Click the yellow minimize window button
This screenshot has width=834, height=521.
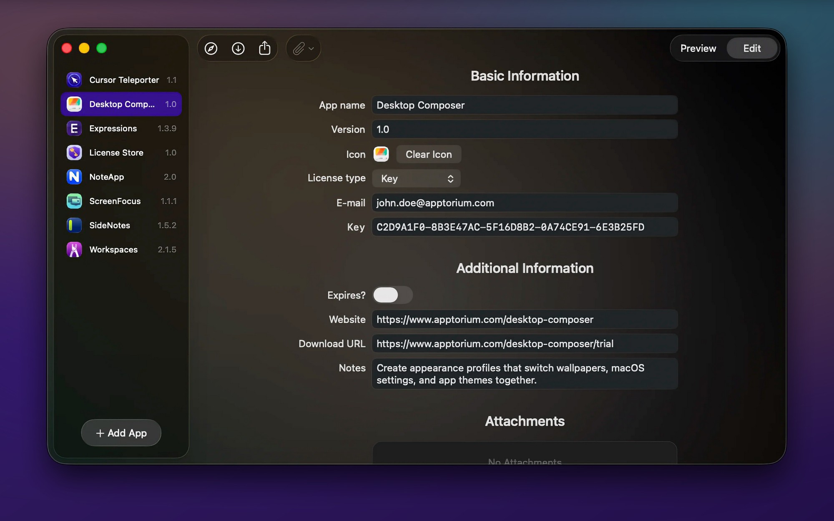click(84, 48)
